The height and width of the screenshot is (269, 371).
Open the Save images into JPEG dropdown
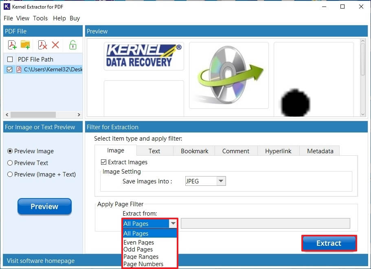pos(221,181)
